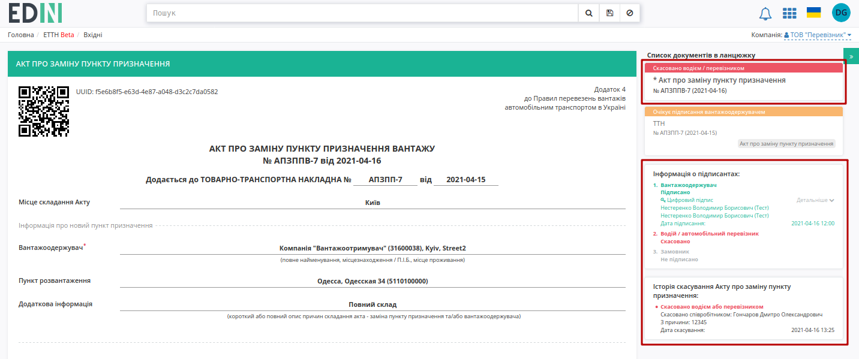859x359 pixels.
Task: Open the notifications bell
Action: click(x=765, y=13)
